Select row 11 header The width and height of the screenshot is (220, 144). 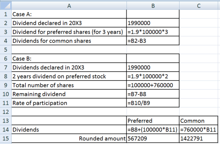point(6,103)
